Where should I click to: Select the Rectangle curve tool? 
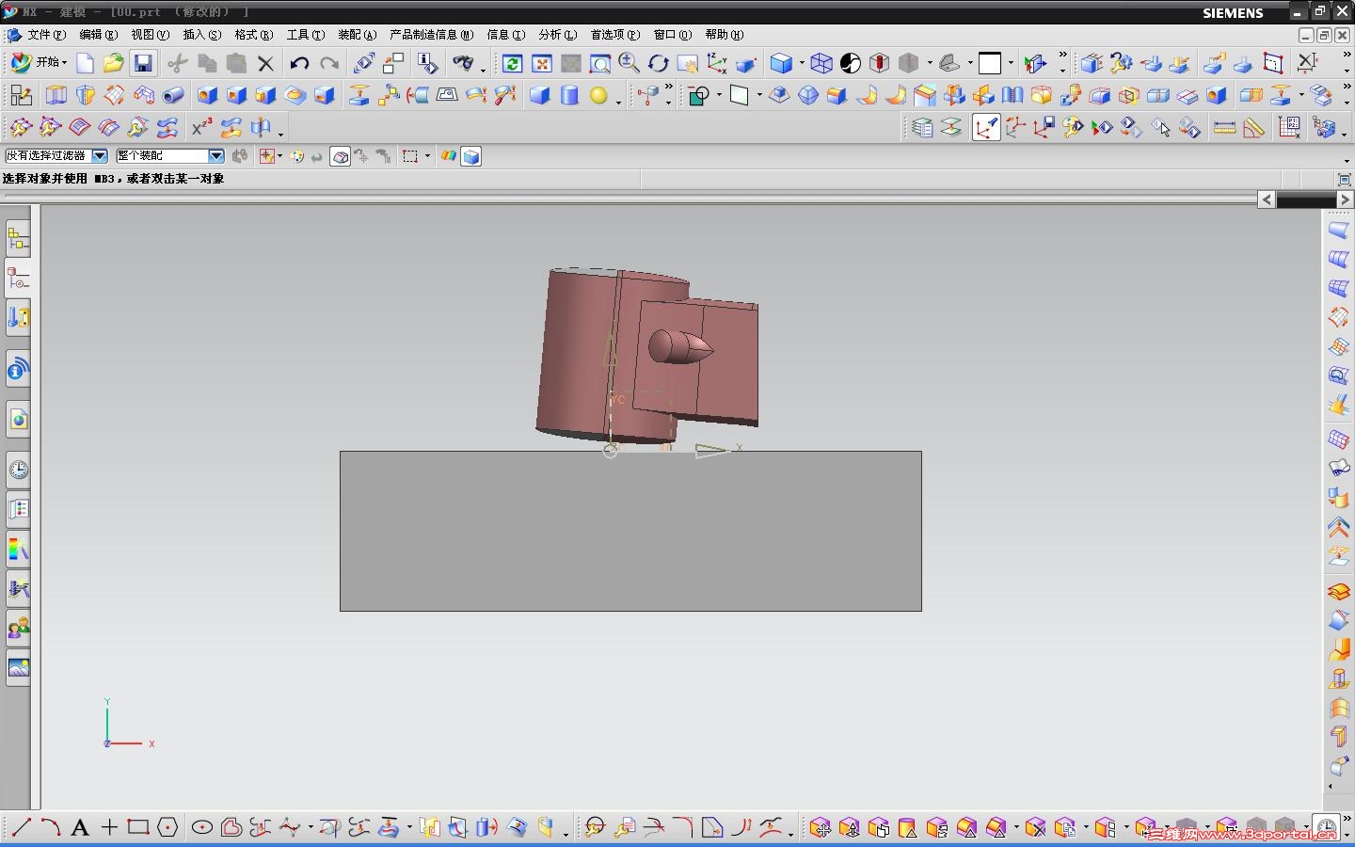tap(138, 828)
